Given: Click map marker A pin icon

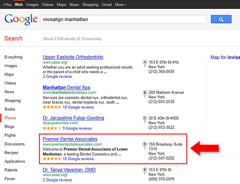Looking at the screenshot, I should 145,63.
